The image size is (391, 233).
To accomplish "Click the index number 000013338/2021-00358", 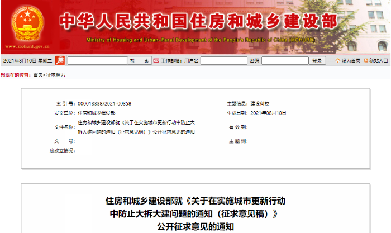I will (x=104, y=103).
